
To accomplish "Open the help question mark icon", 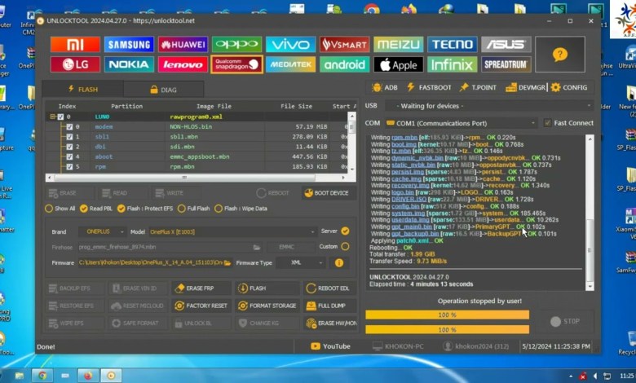I will tap(559, 55).
